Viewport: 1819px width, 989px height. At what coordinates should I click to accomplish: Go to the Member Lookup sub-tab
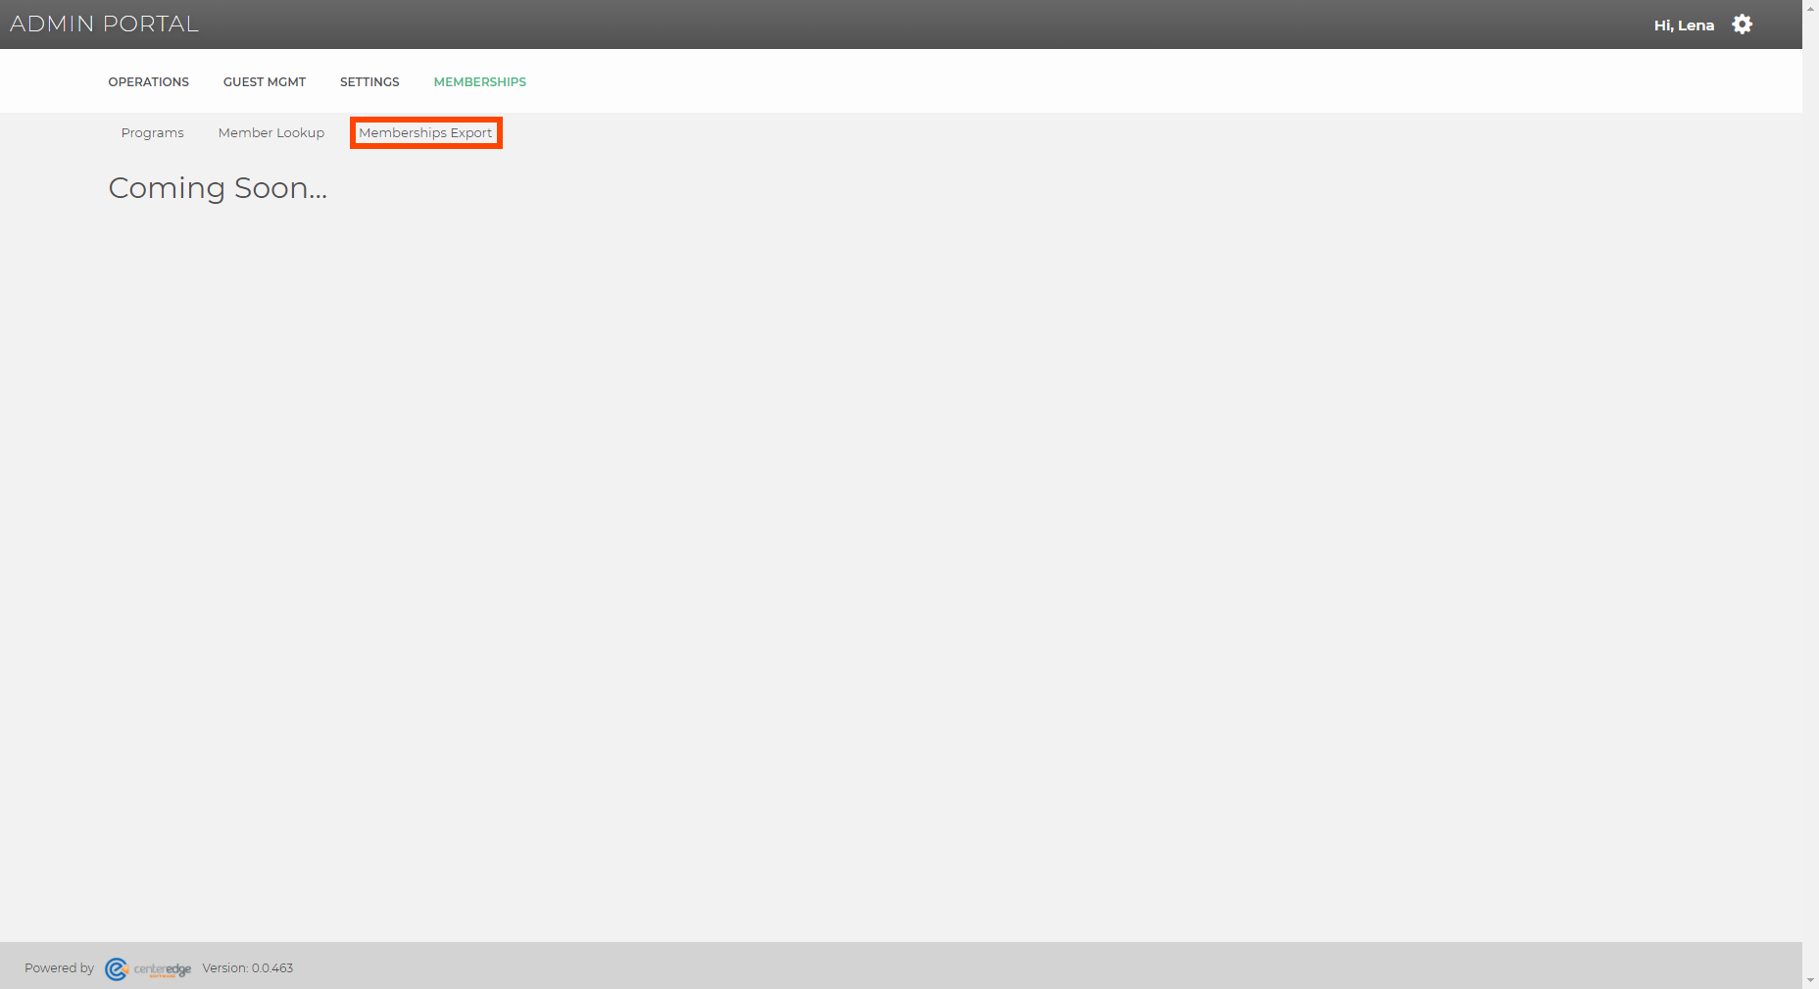pyautogui.click(x=271, y=132)
